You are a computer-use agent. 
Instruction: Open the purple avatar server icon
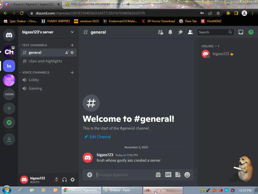tap(9, 80)
